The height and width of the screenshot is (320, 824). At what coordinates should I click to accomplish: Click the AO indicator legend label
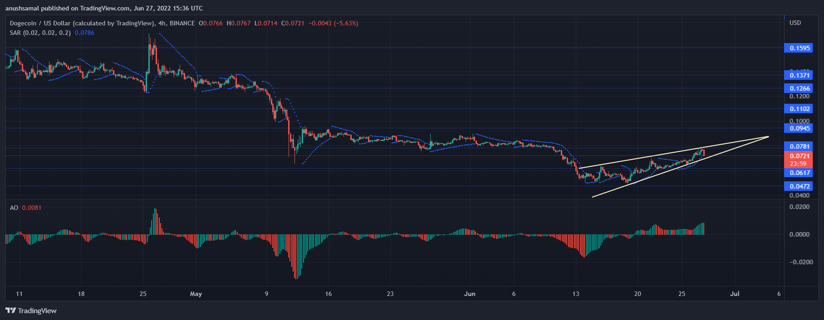tap(14, 208)
